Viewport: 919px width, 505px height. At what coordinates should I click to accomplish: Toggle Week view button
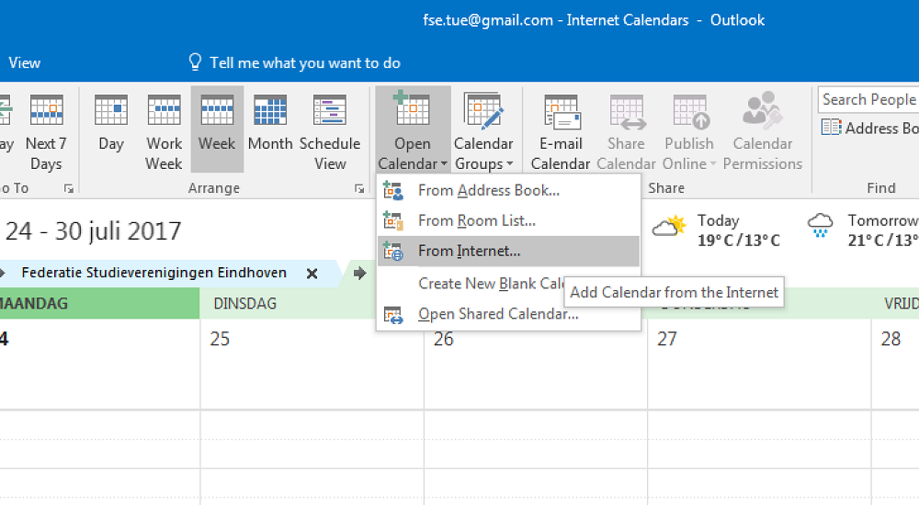(x=217, y=129)
